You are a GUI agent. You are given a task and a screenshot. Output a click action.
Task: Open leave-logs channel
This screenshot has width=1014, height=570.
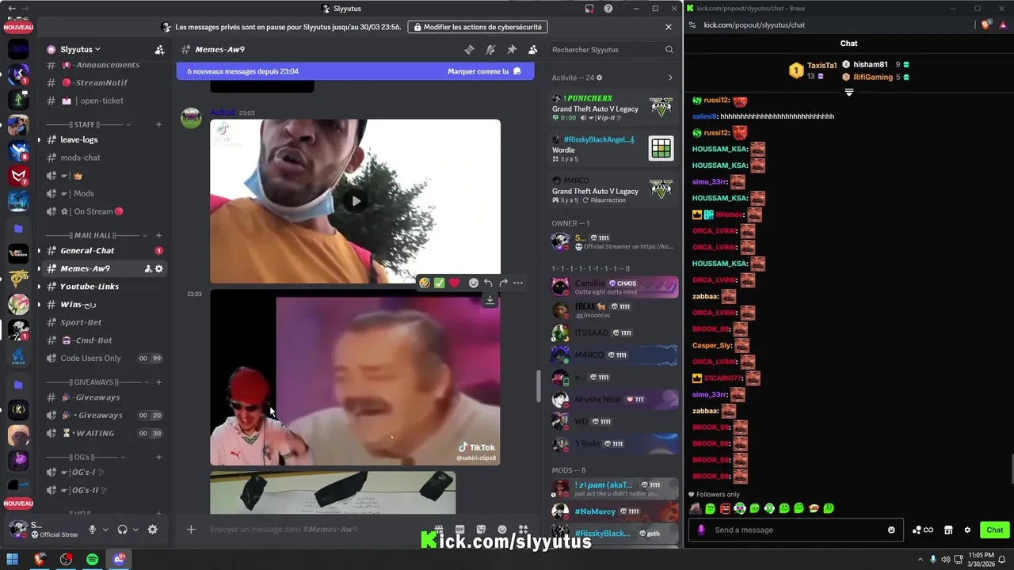coord(102,139)
